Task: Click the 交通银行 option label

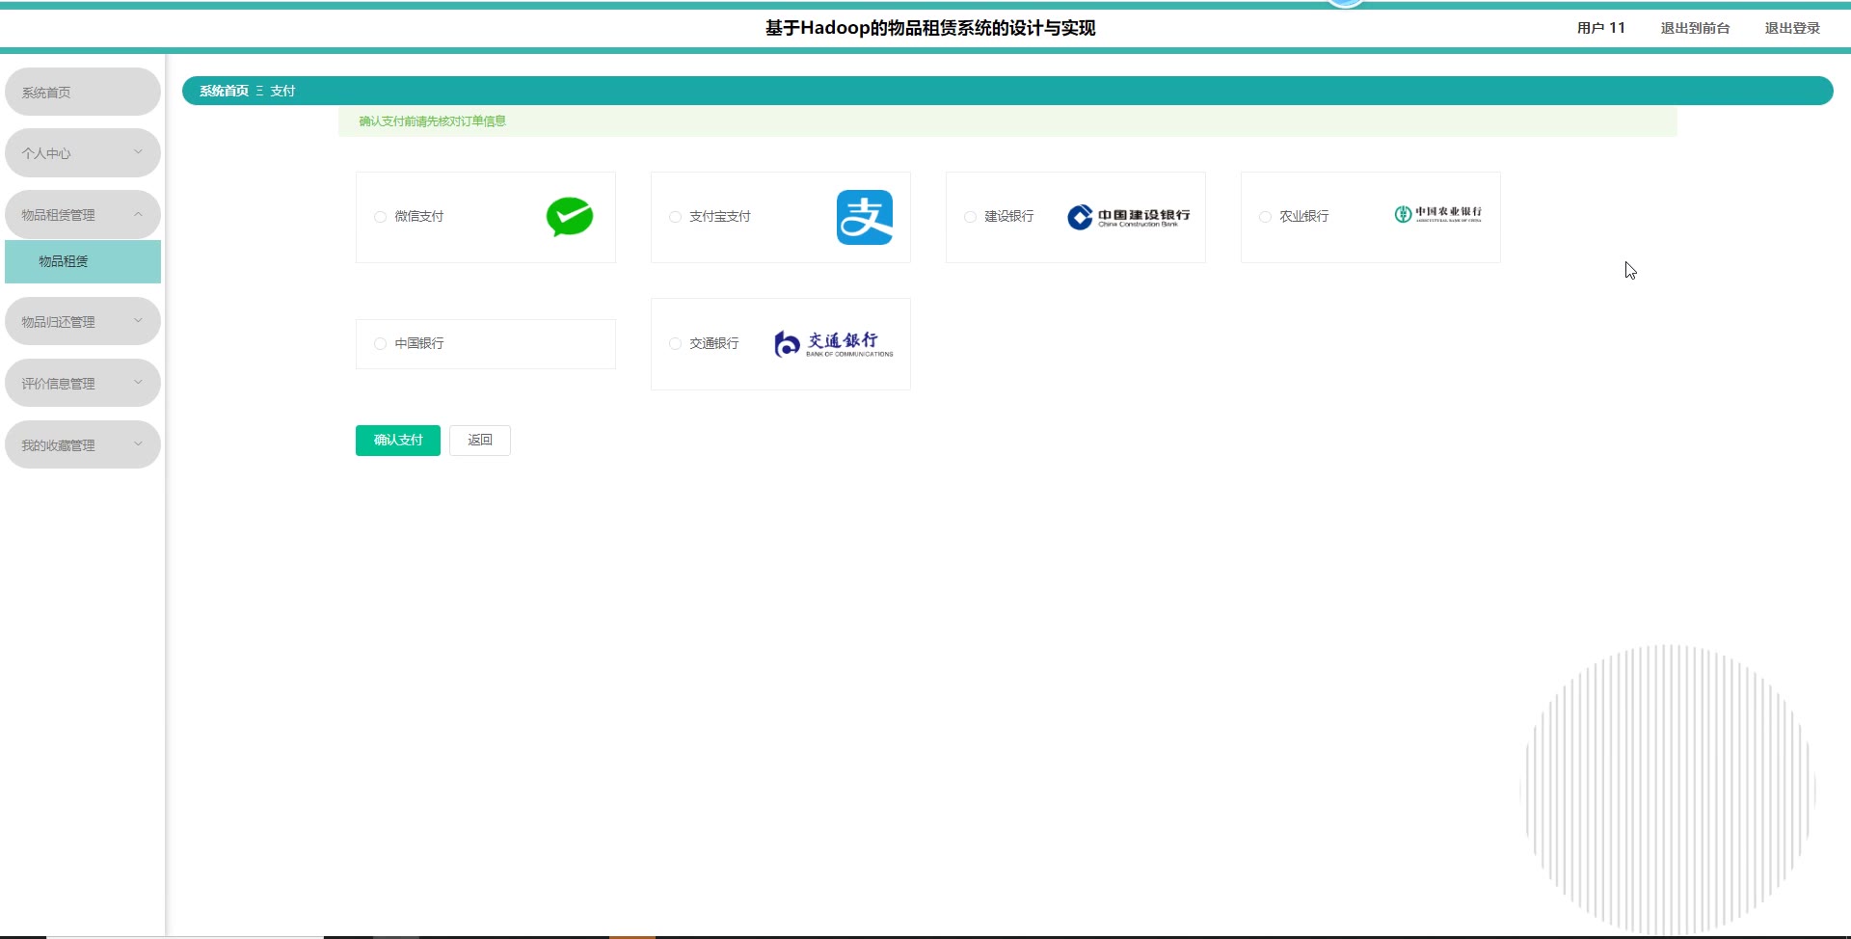Action: [714, 344]
